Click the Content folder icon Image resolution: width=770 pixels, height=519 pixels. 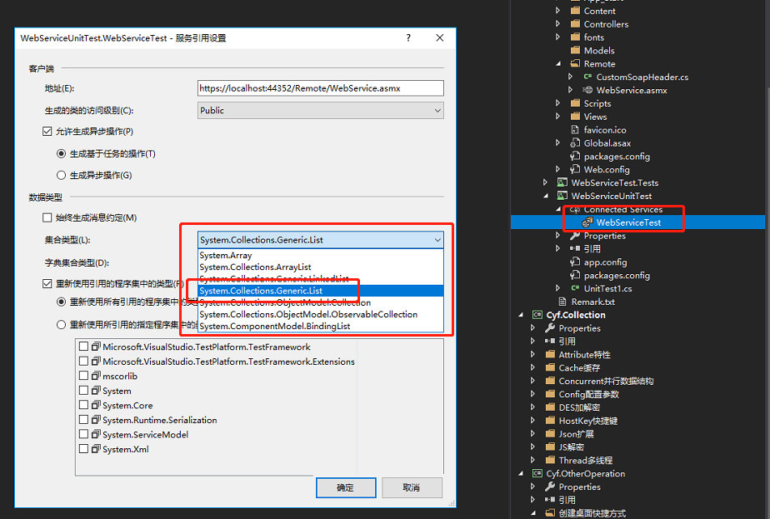point(575,11)
